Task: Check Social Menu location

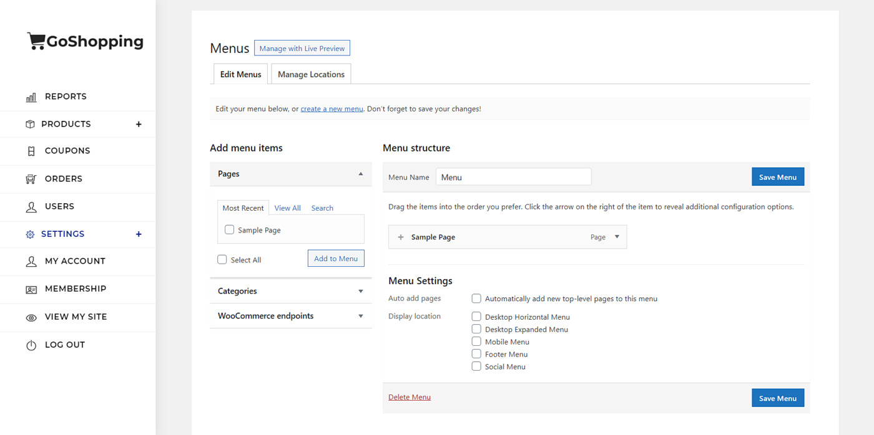Action: [x=476, y=366]
